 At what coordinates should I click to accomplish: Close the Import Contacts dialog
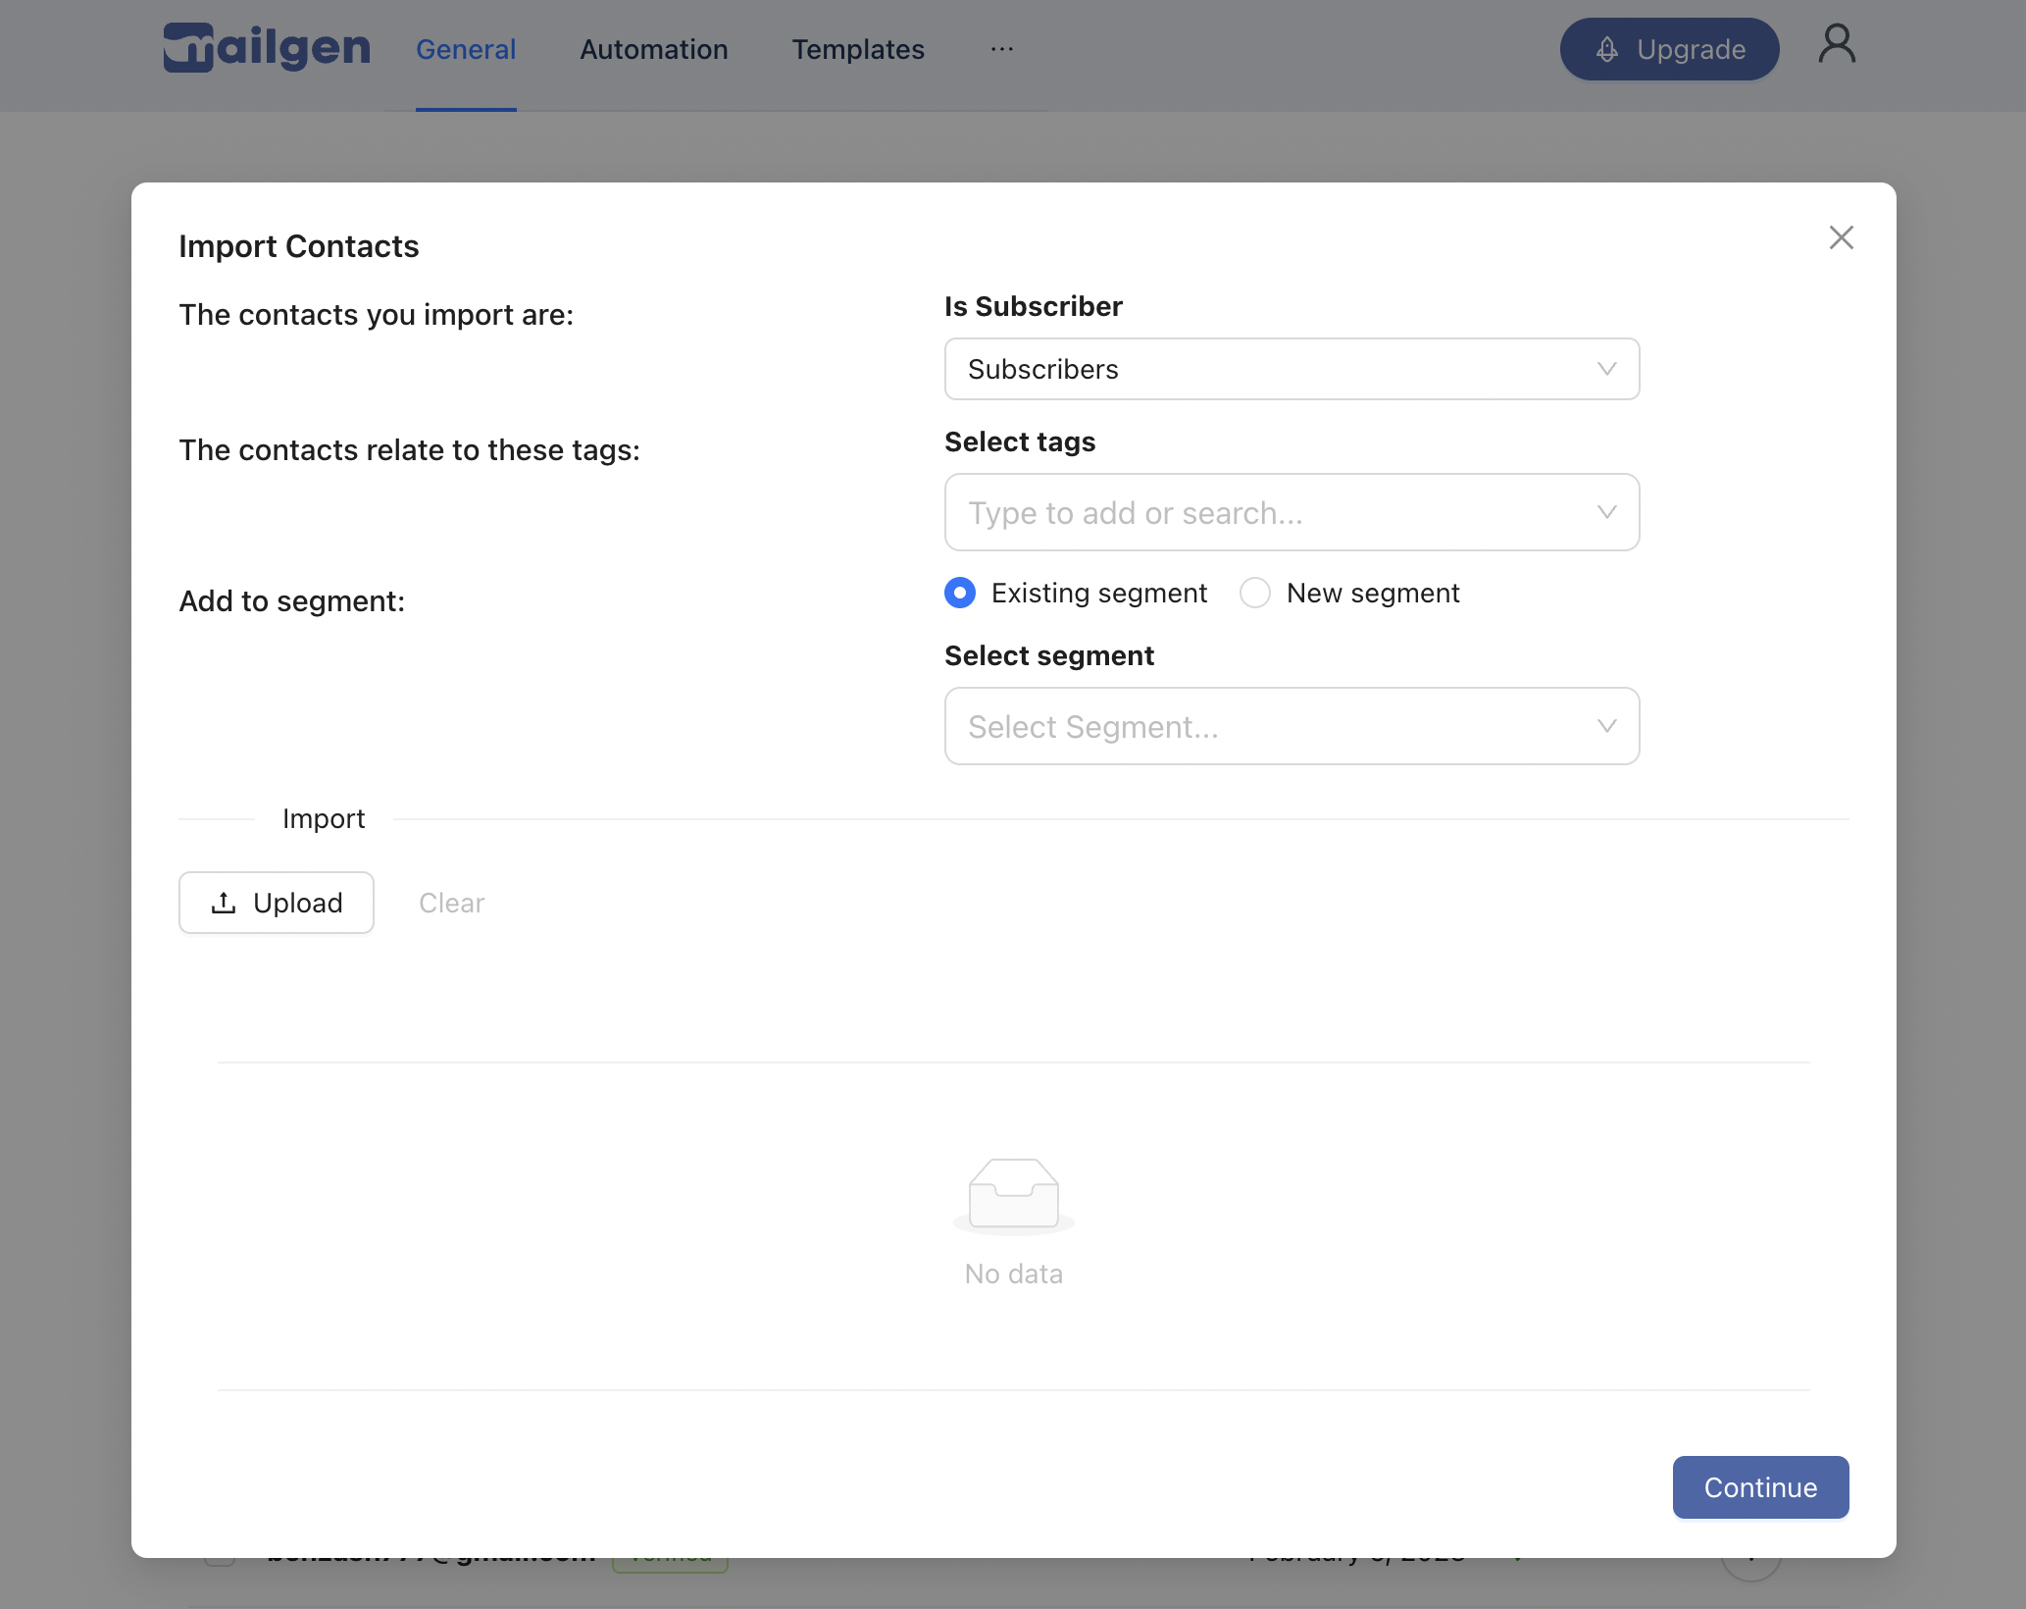[x=1841, y=237]
